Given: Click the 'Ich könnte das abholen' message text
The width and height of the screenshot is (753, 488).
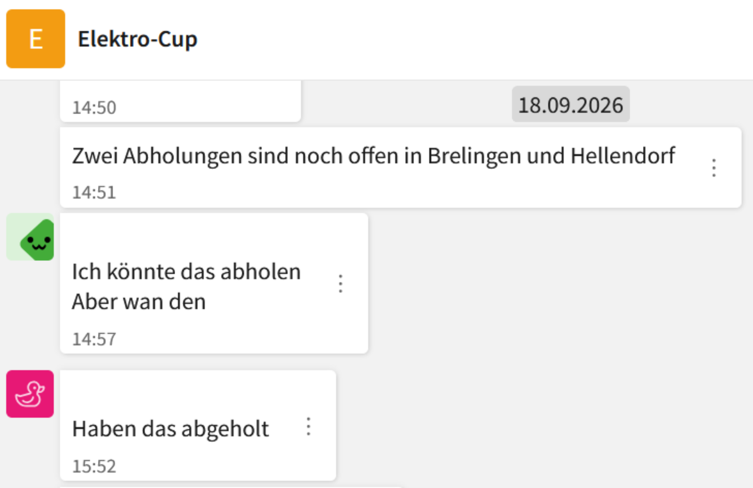Looking at the screenshot, I should click(x=186, y=272).
